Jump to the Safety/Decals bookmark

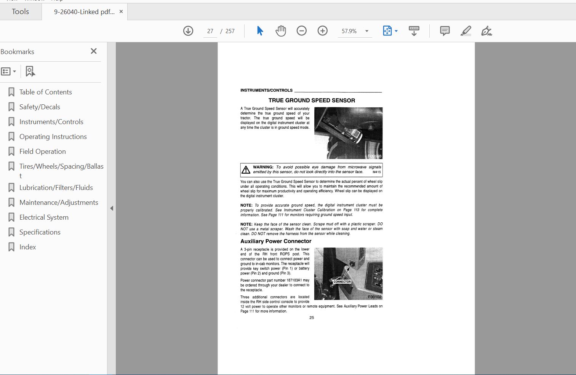[x=40, y=107]
